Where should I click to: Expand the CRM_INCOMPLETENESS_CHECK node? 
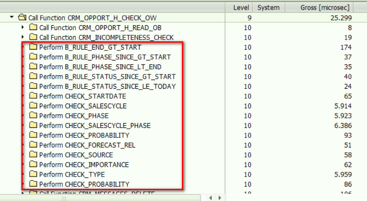[23, 37]
